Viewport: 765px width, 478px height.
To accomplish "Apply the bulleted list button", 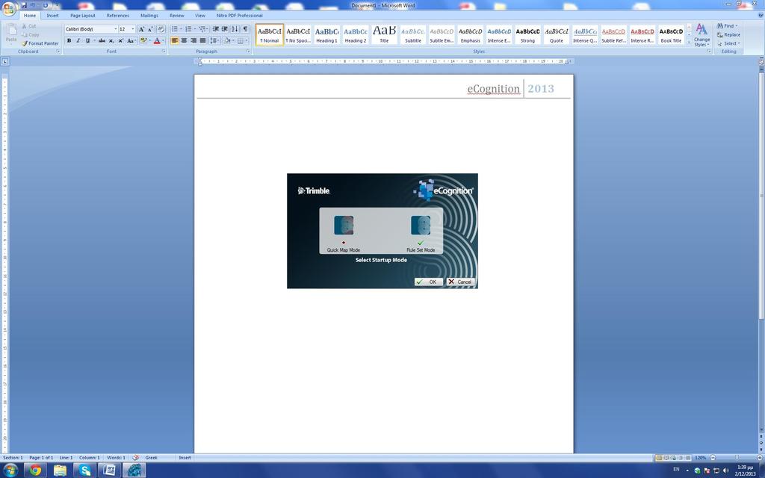I will (176, 29).
